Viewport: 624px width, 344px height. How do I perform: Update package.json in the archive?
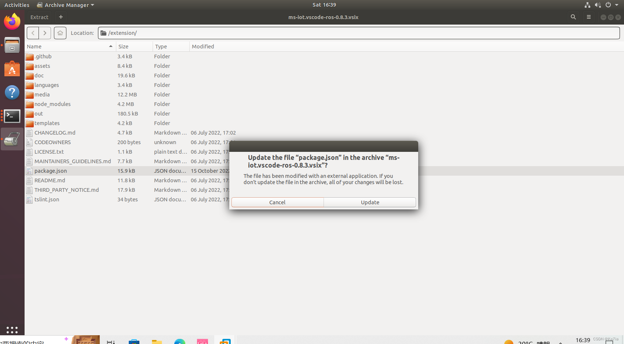tap(369, 202)
